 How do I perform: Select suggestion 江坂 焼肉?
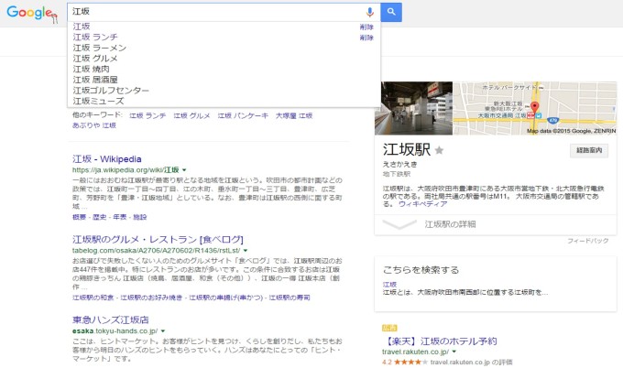[91, 69]
